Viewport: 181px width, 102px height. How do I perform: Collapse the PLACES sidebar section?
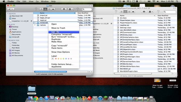8,24
